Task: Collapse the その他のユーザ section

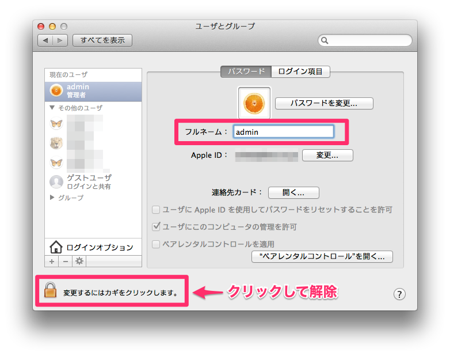Action: [x=52, y=108]
